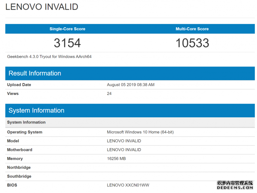Click Geekbench 4.3.0 Tryout version text
This screenshot has width=257, height=193.
point(49,57)
